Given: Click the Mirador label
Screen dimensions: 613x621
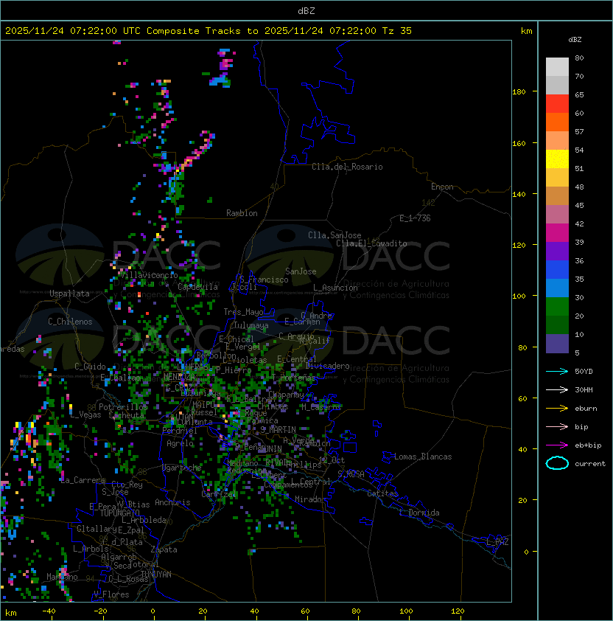Looking at the screenshot, I should tap(311, 499).
